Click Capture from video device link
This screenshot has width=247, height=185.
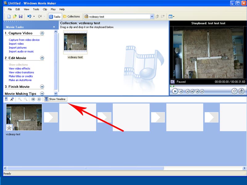pos(24,40)
